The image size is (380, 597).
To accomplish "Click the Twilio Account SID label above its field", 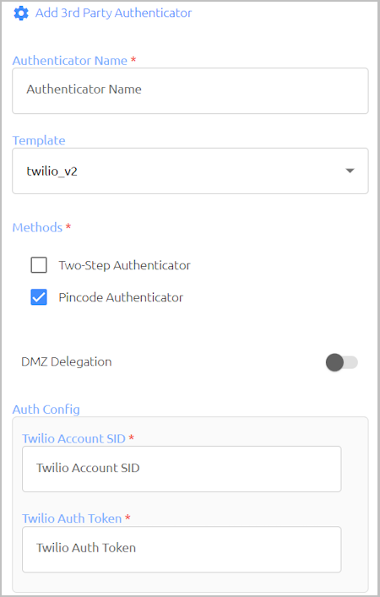I will tap(73, 438).
